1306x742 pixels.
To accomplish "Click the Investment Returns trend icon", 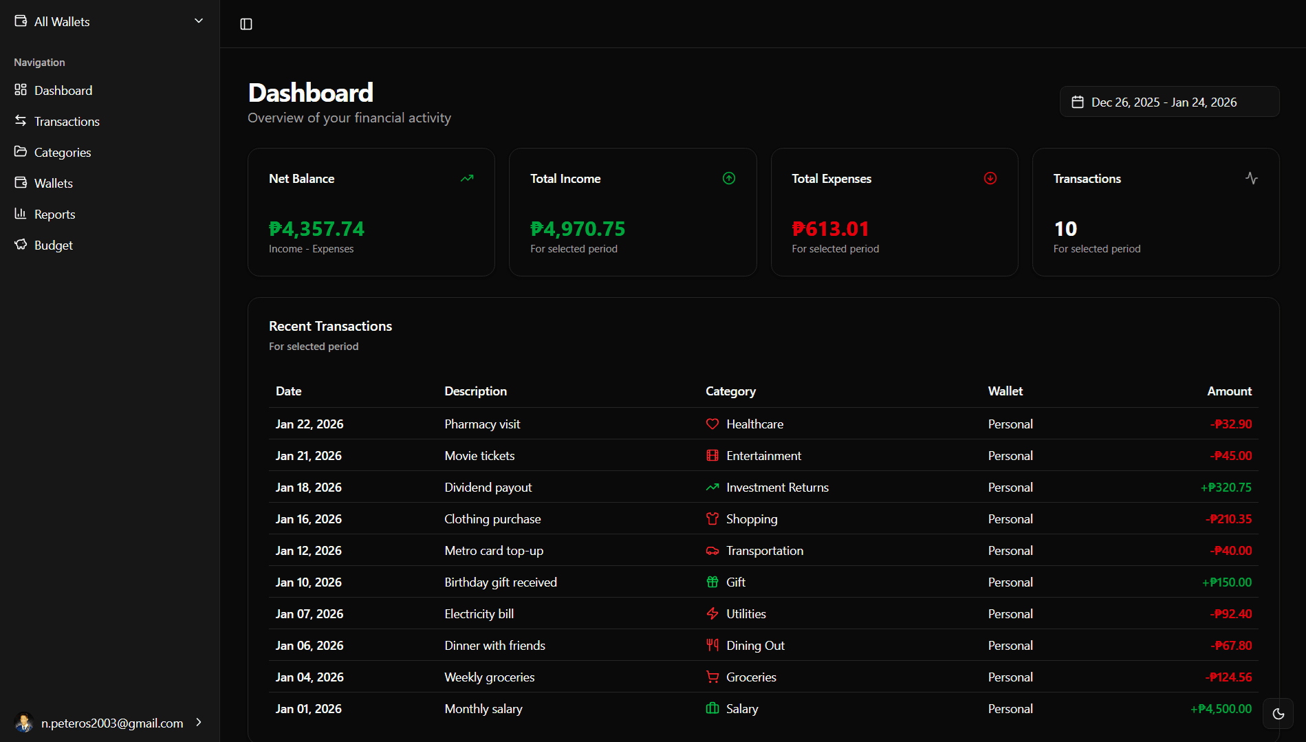I will tap(712, 487).
